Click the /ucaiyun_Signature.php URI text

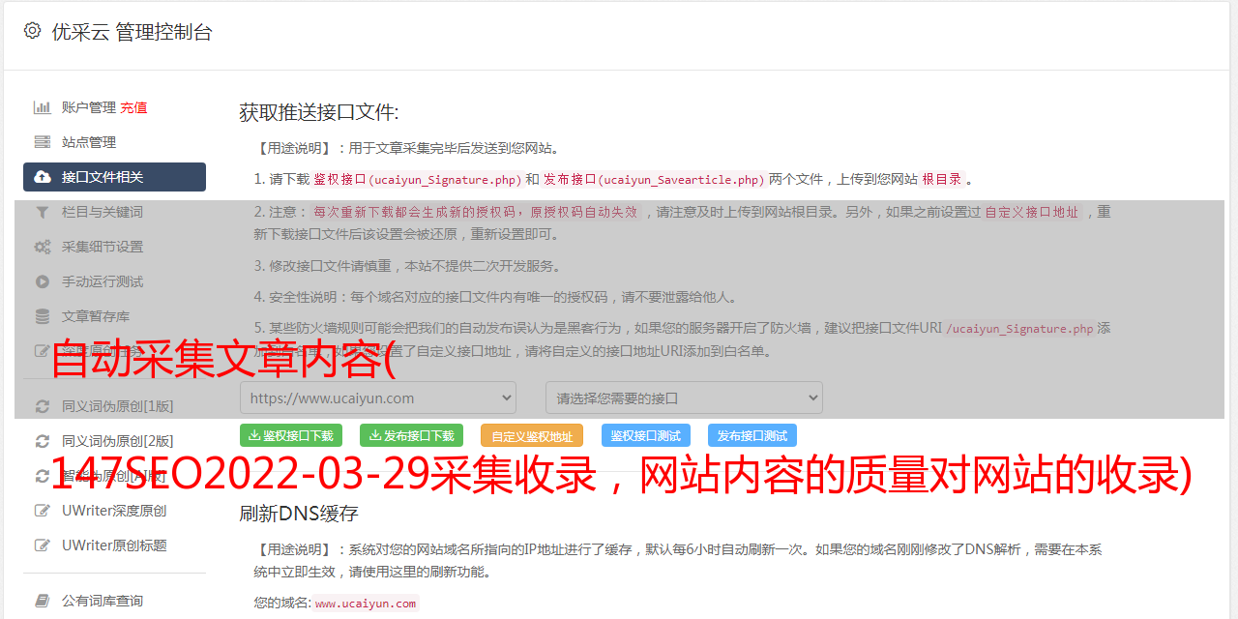click(1019, 329)
